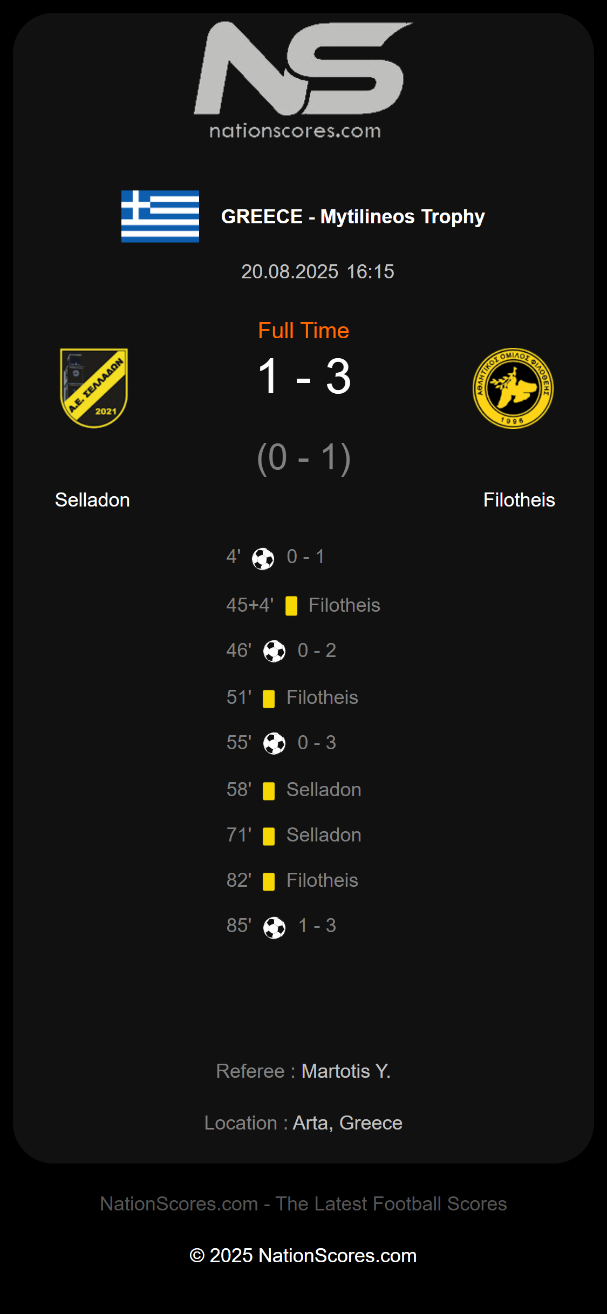607x1314 pixels.
Task: Click the yellow card icon at 51'
Action: [x=269, y=699]
